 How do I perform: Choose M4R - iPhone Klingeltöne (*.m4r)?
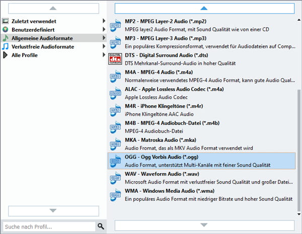point(201,110)
